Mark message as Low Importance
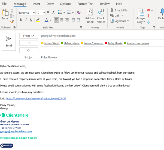Image resolution: width=164 pixels, height=150 pixels. 148,22
